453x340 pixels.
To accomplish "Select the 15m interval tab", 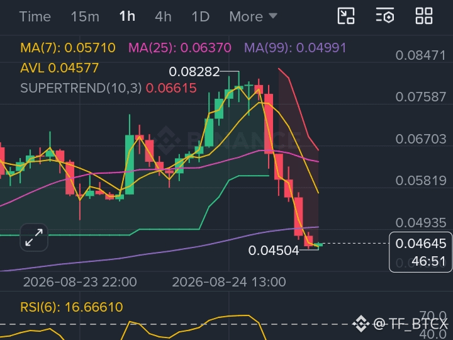I will pos(85,16).
